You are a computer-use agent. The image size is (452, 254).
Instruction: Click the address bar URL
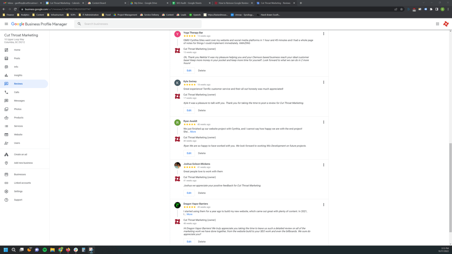pyautogui.click(x=58, y=9)
